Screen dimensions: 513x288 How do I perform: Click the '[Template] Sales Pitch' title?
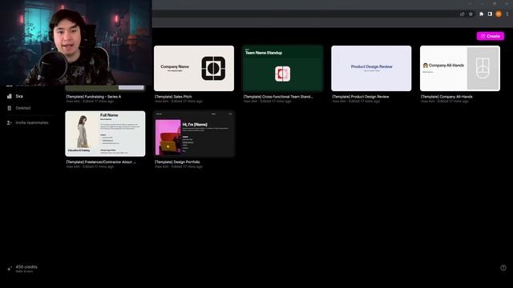[x=173, y=97]
